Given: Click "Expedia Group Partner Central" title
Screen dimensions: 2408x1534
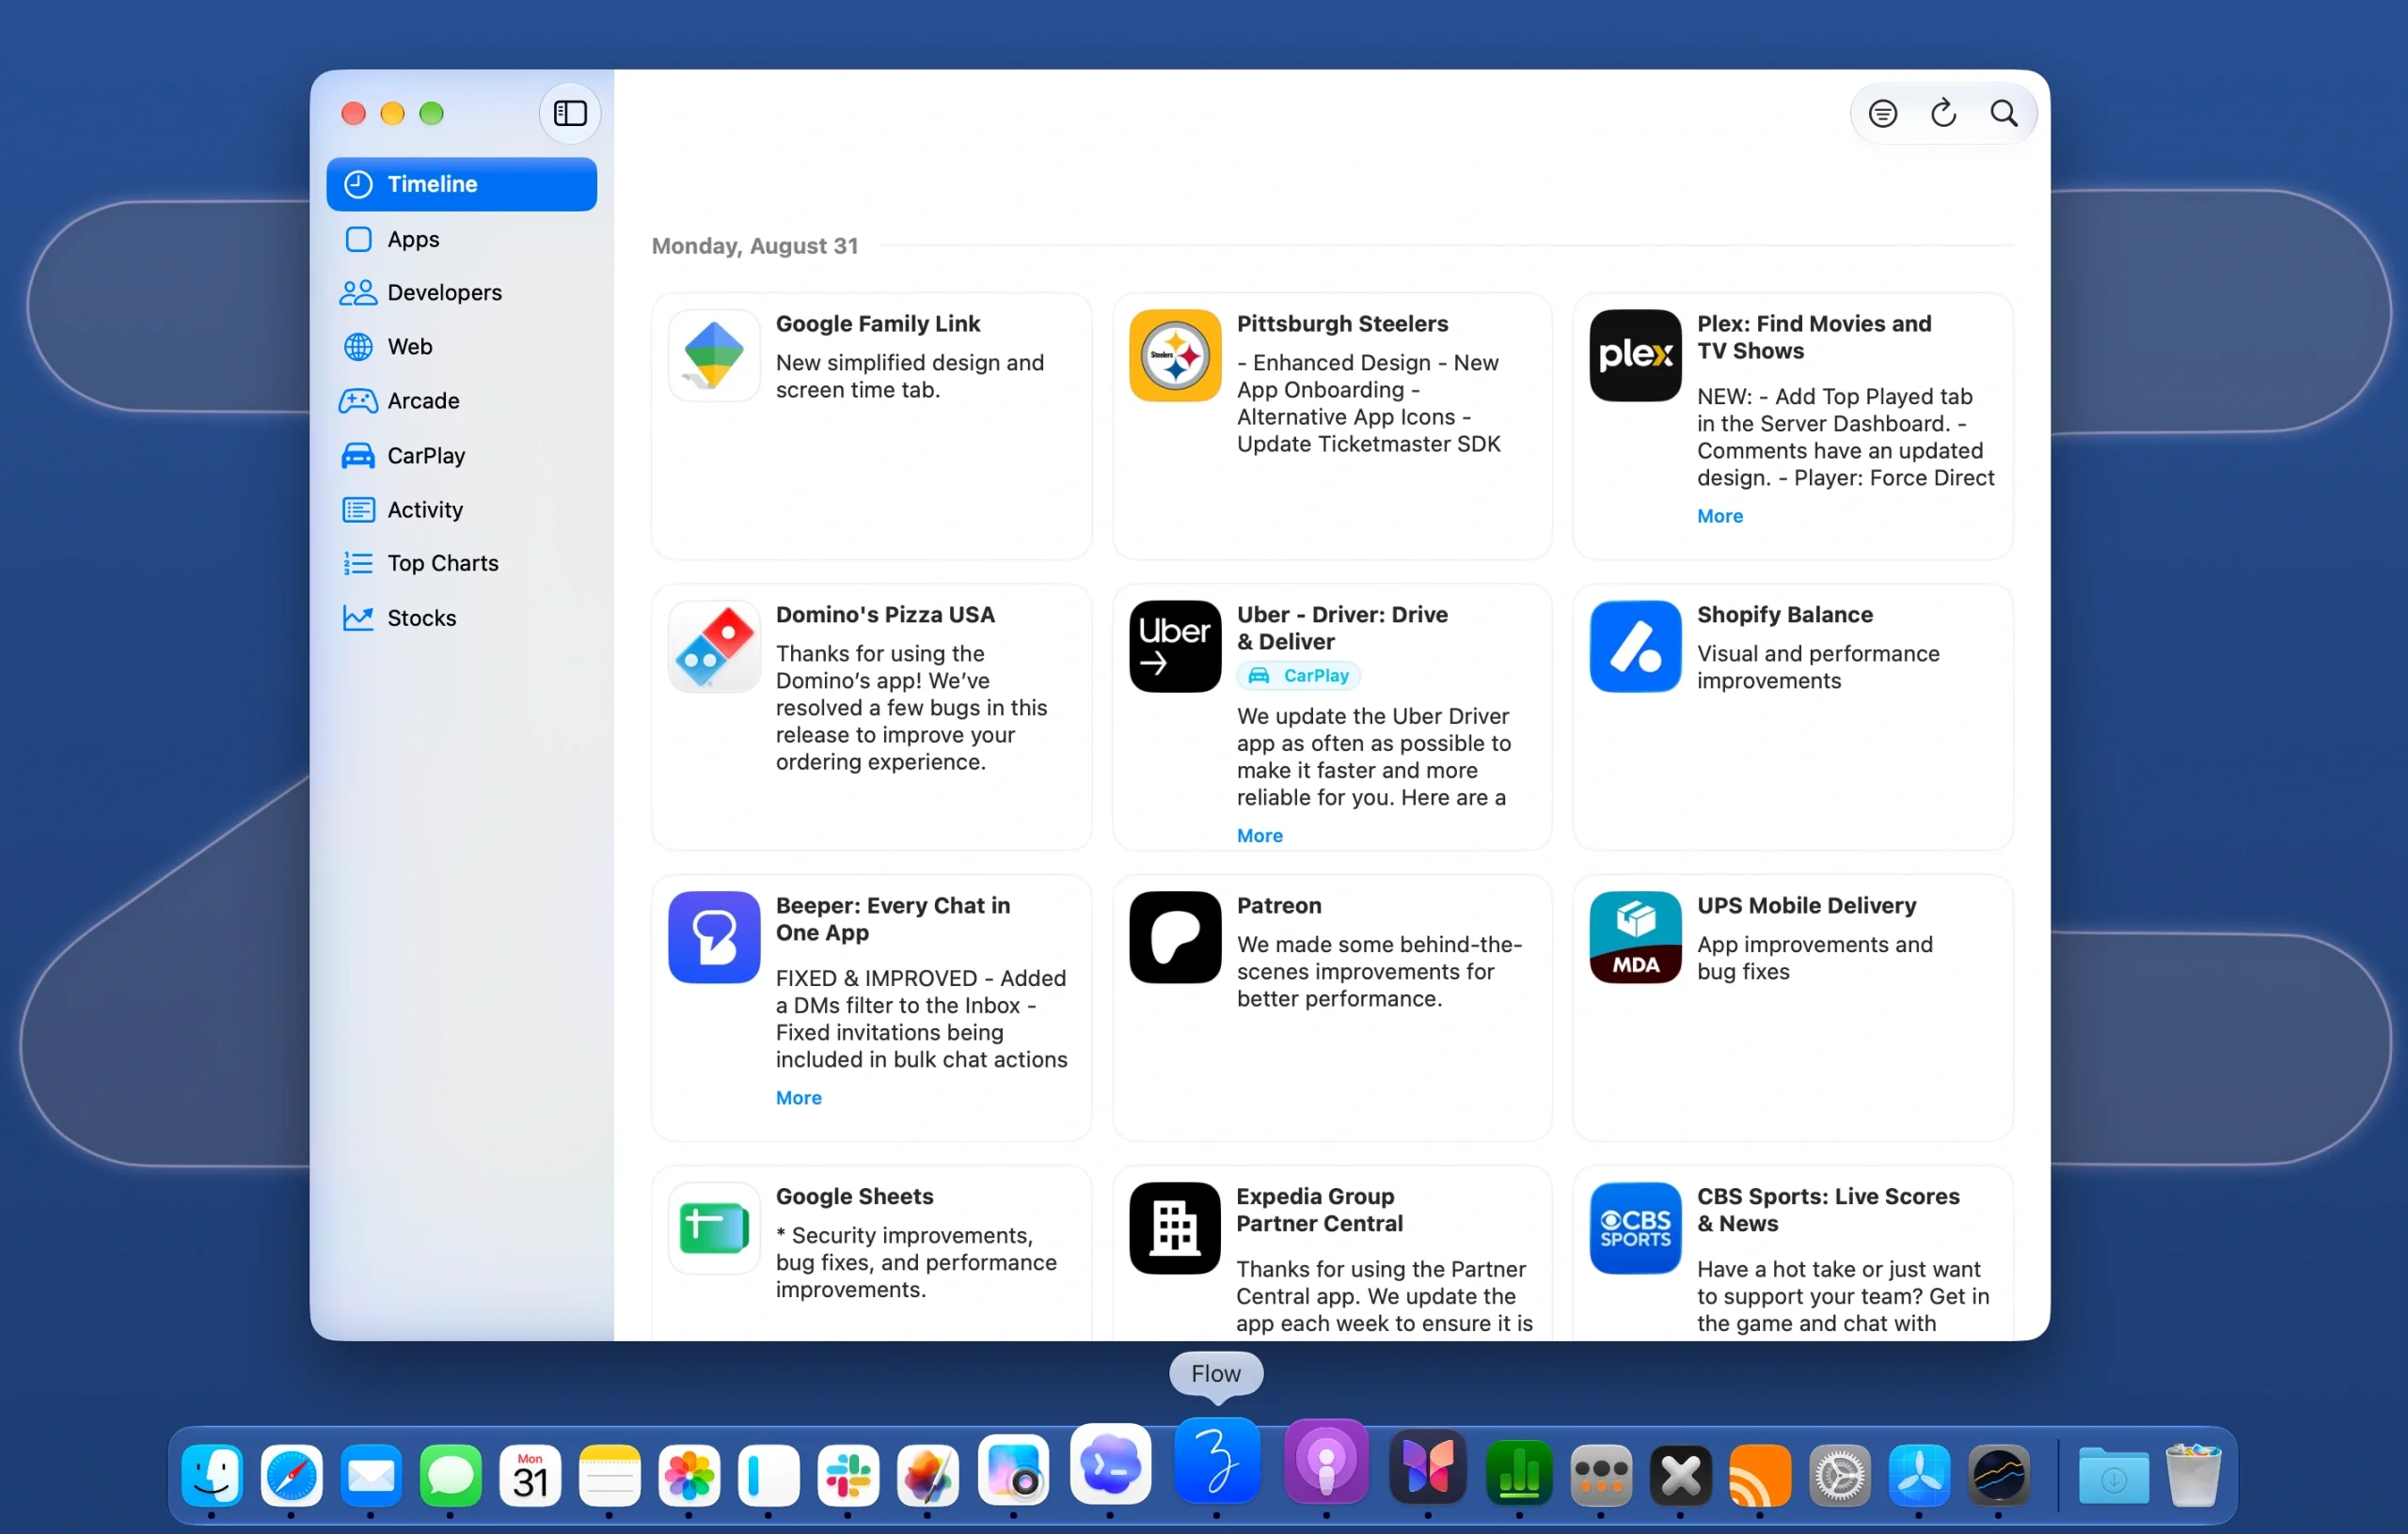Looking at the screenshot, I should 1319,1211.
